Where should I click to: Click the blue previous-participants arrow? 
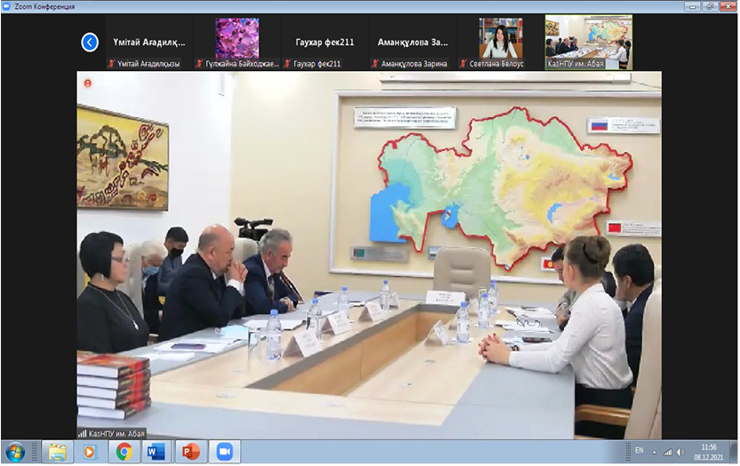[x=89, y=42]
